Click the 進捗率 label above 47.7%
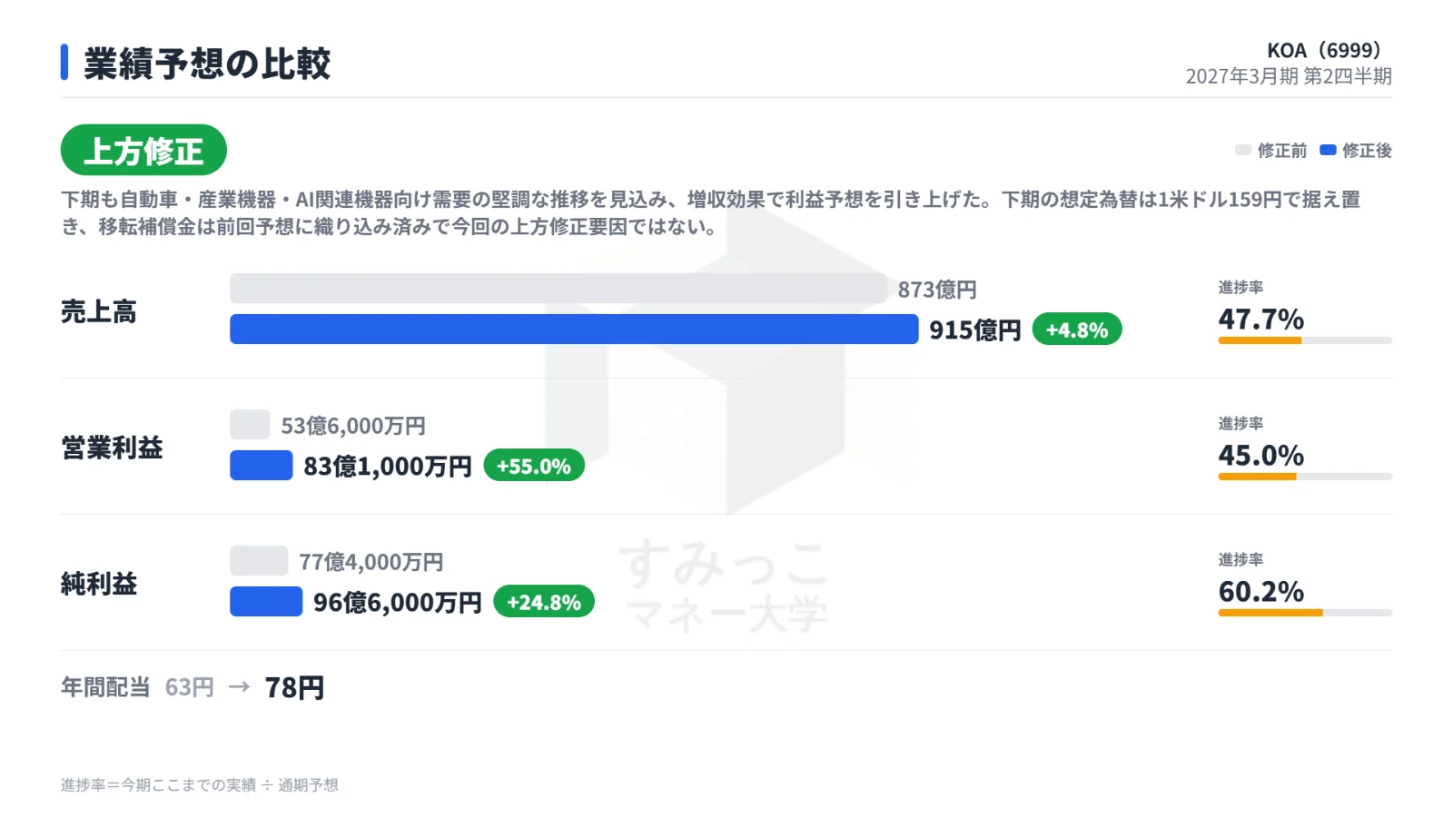Viewport: 1453px width, 817px height. tap(1240, 287)
